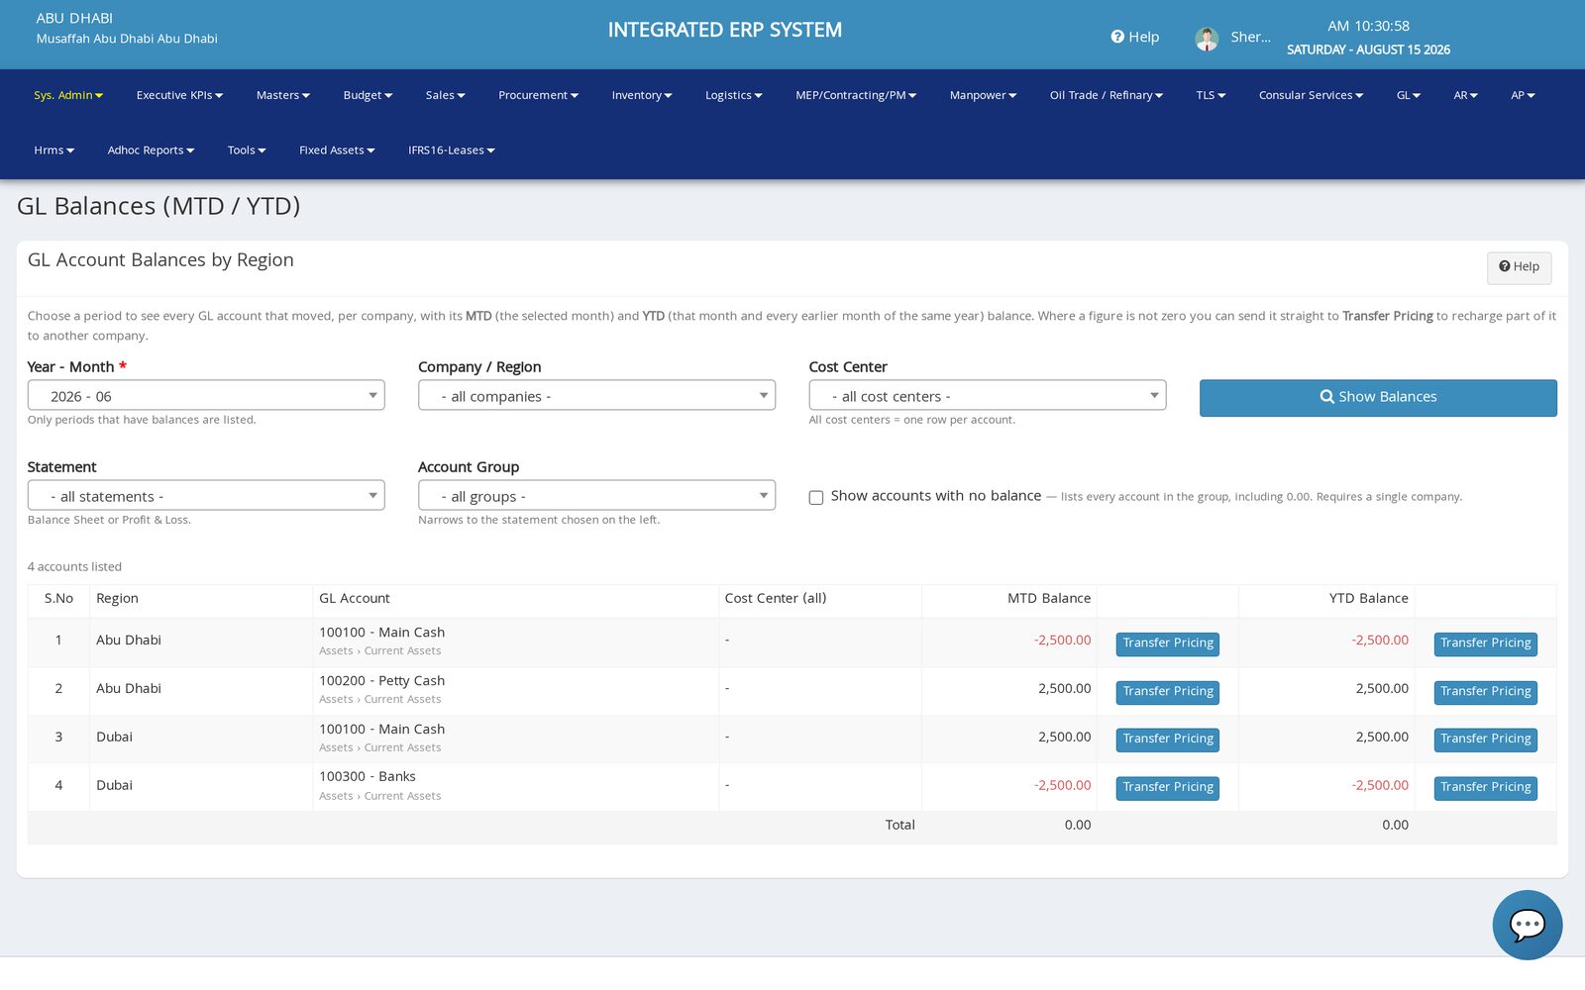Open the Sys. Admin menu
1585x990 pixels.
[x=68, y=96]
